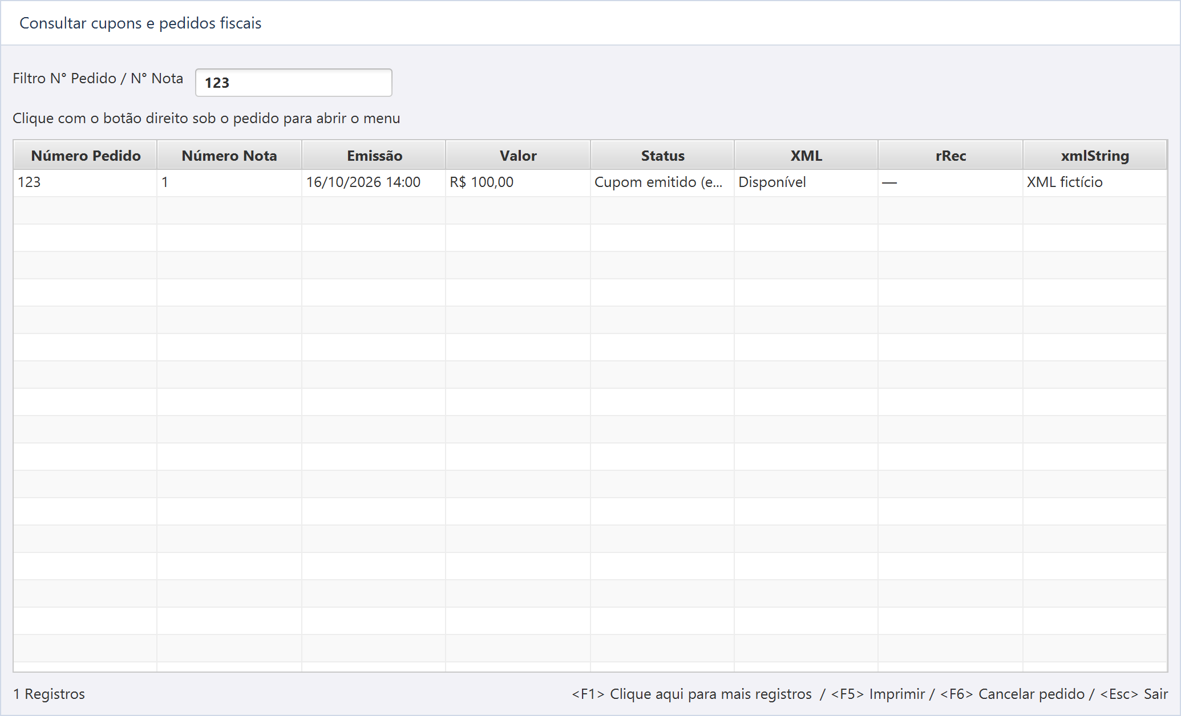The image size is (1181, 716).
Task: Select the 16/10/2026 14:00 emission cell
Action: (374, 182)
